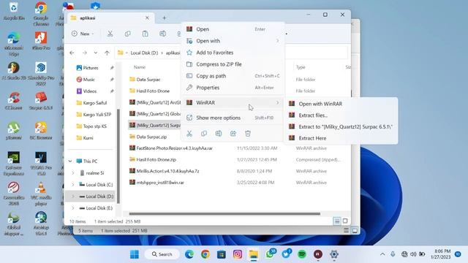
Task: Click the Cut scissors icon in Explorer toolbar
Action: coord(110,34)
